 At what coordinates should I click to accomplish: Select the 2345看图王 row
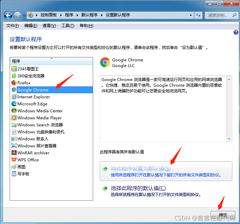[51, 69]
